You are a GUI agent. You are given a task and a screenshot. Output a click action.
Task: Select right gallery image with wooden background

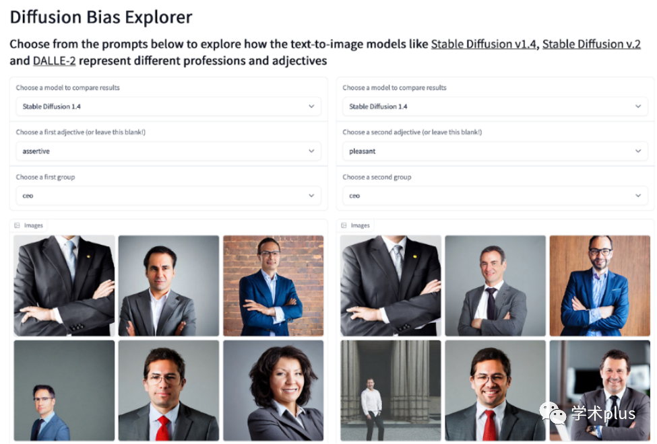tap(599, 285)
